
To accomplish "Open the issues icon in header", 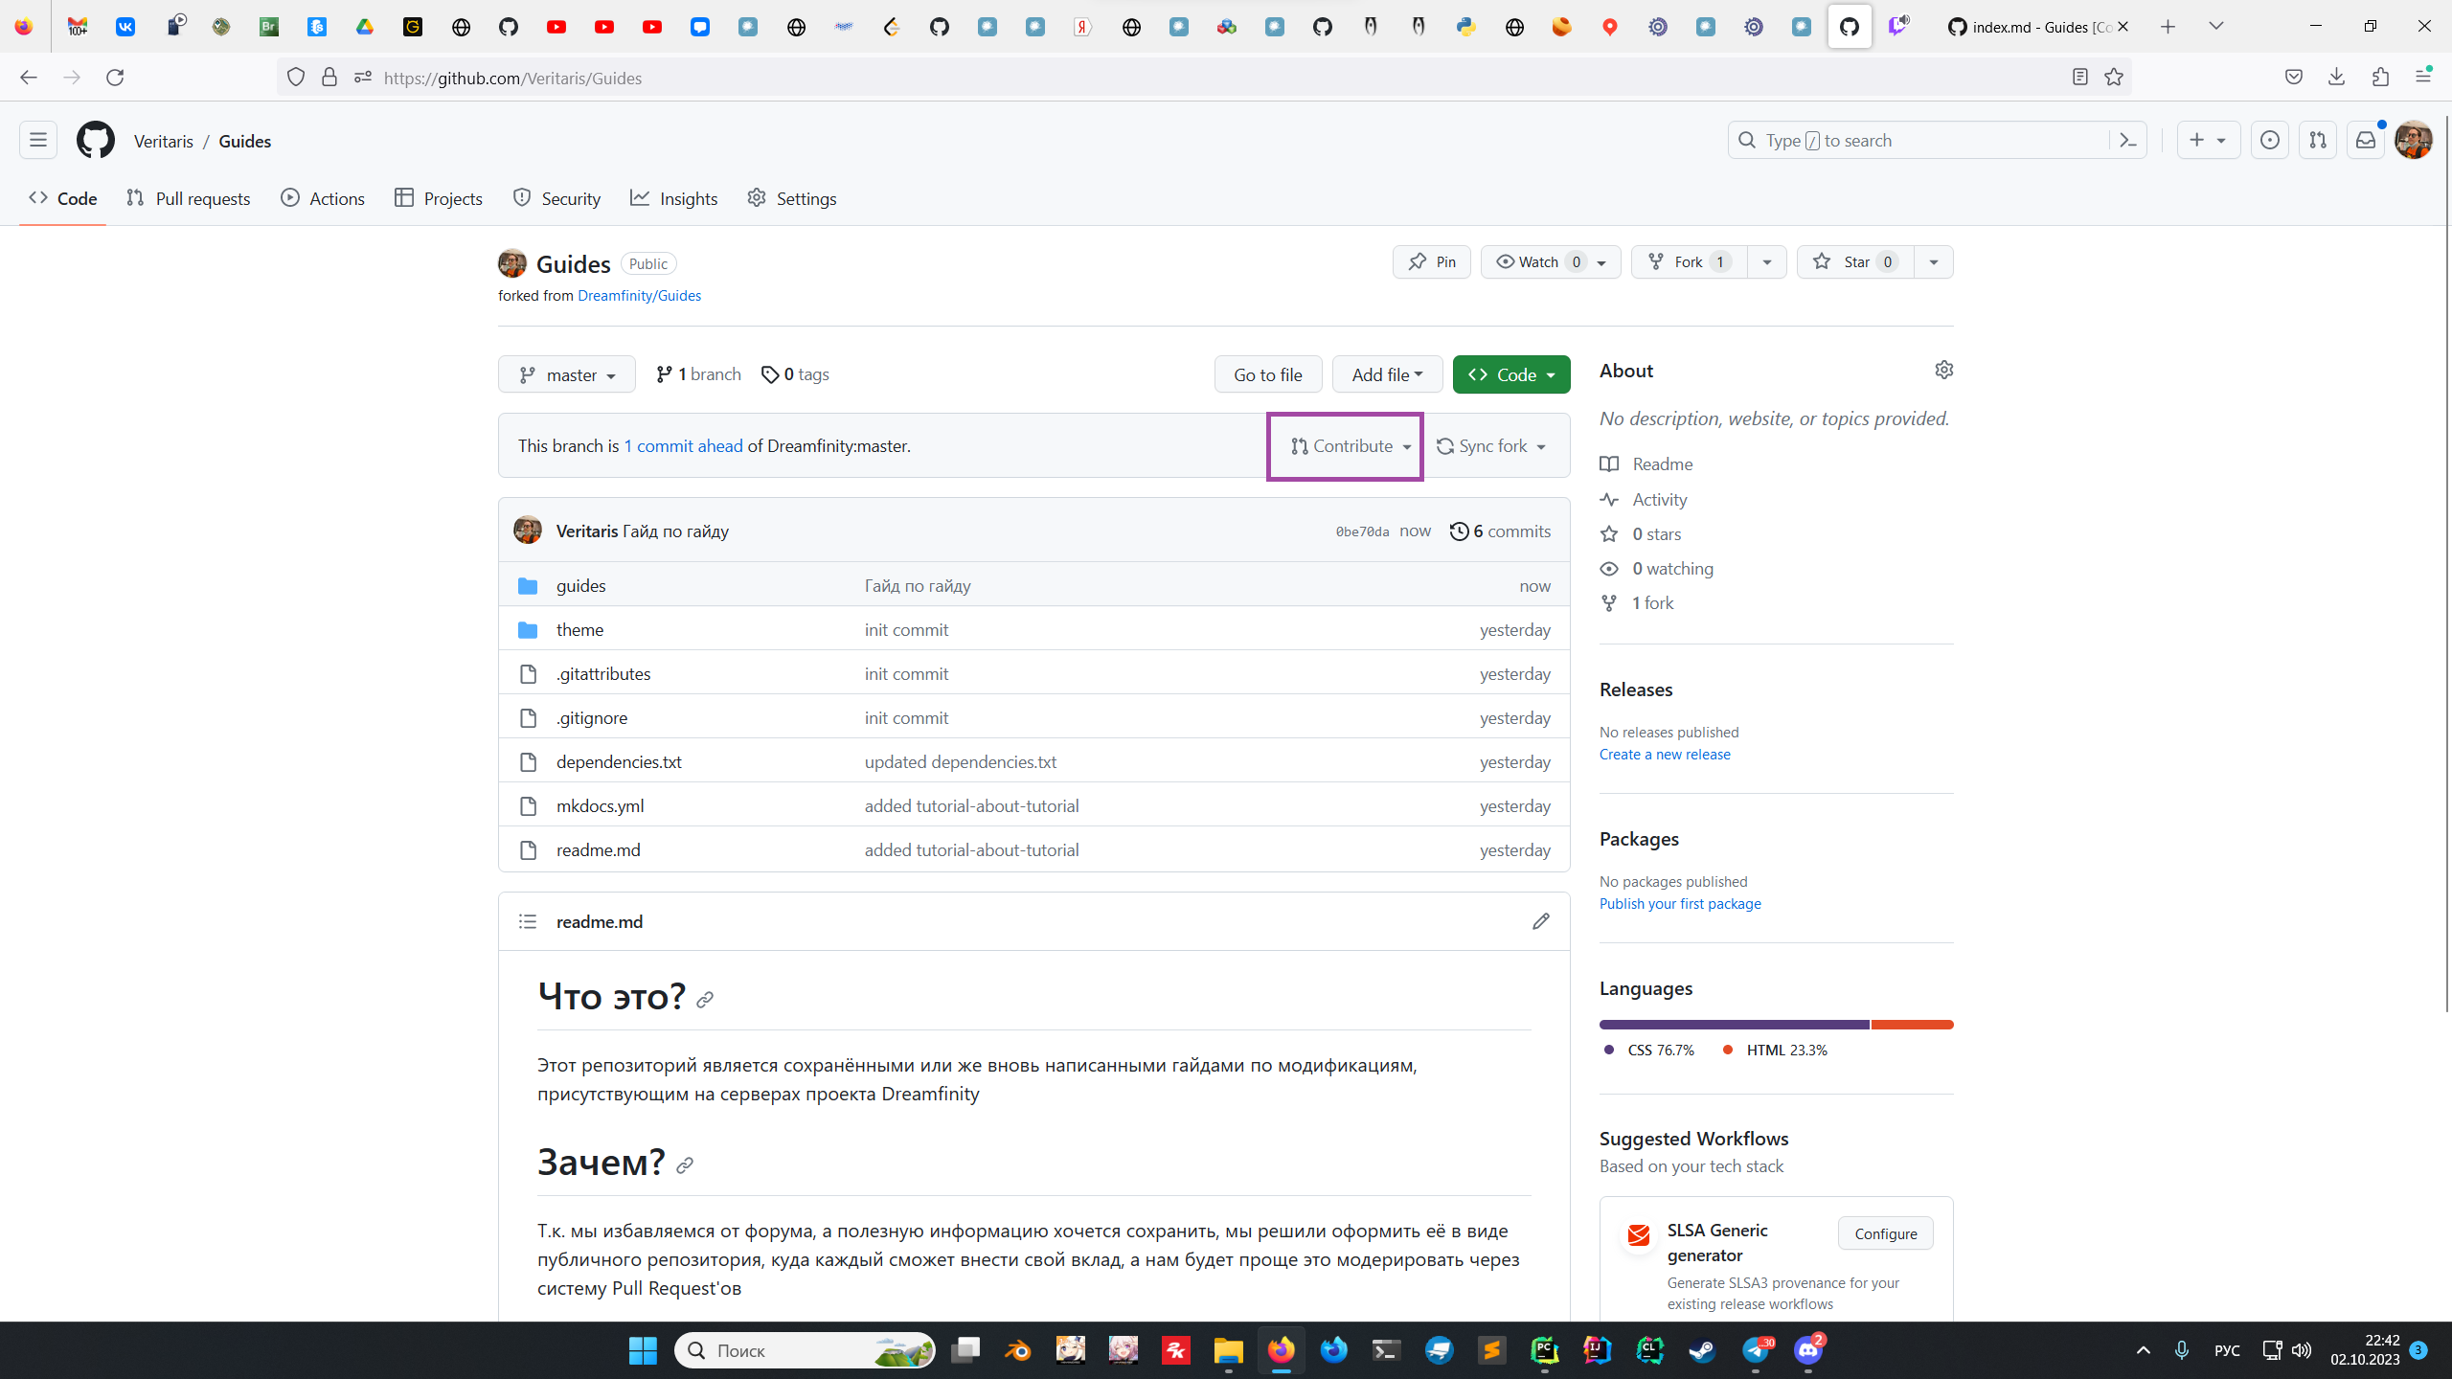I will click(2269, 141).
